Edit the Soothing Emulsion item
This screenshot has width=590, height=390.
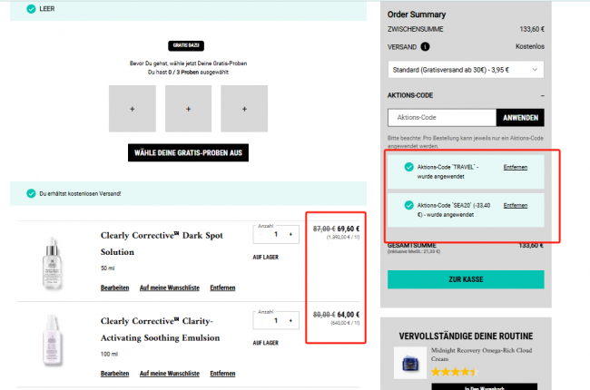114,374
